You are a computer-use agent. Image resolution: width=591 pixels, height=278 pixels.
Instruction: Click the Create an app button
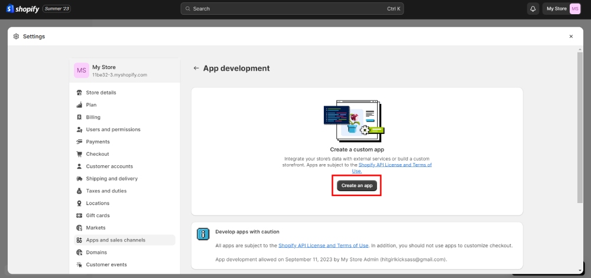point(357,185)
